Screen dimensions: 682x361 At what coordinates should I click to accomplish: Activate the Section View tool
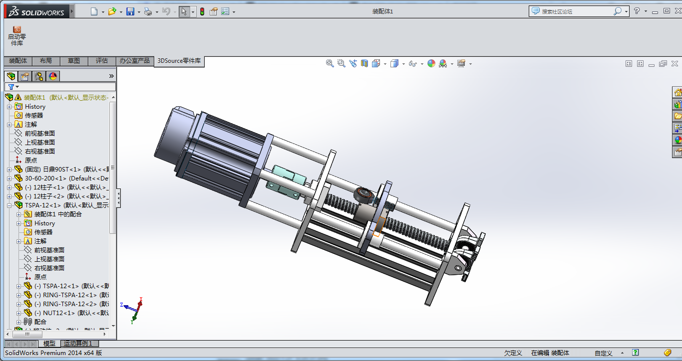(x=364, y=63)
